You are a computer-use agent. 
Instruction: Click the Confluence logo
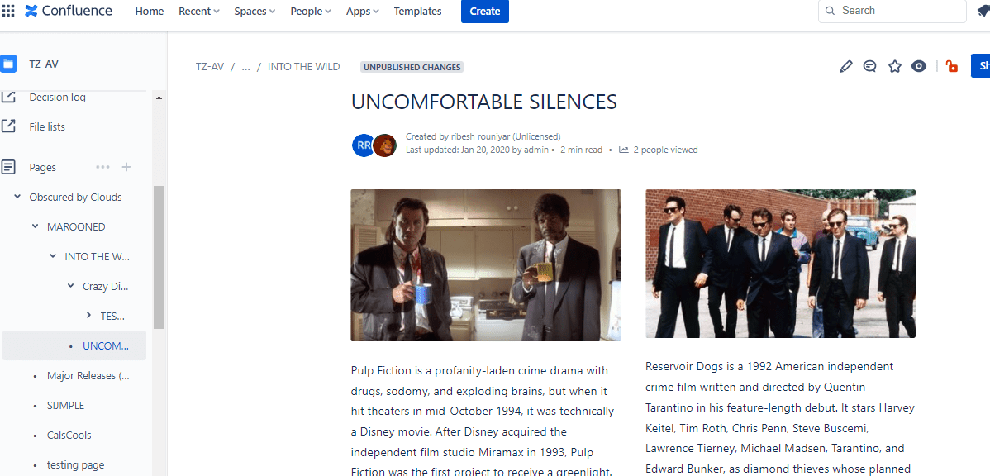(x=69, y=11)
